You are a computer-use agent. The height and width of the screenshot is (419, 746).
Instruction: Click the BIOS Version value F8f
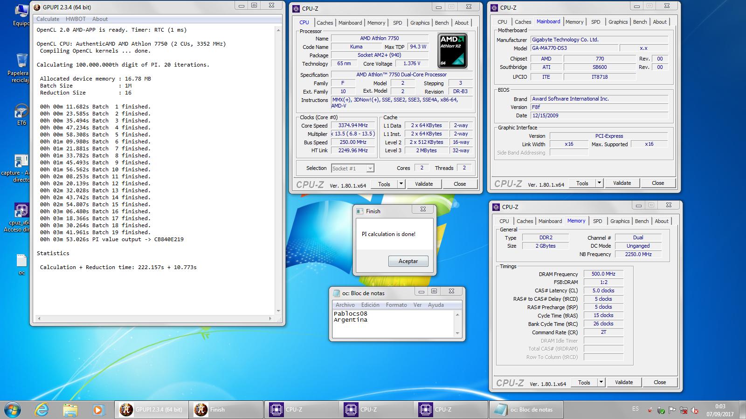[x=599, y=107]
